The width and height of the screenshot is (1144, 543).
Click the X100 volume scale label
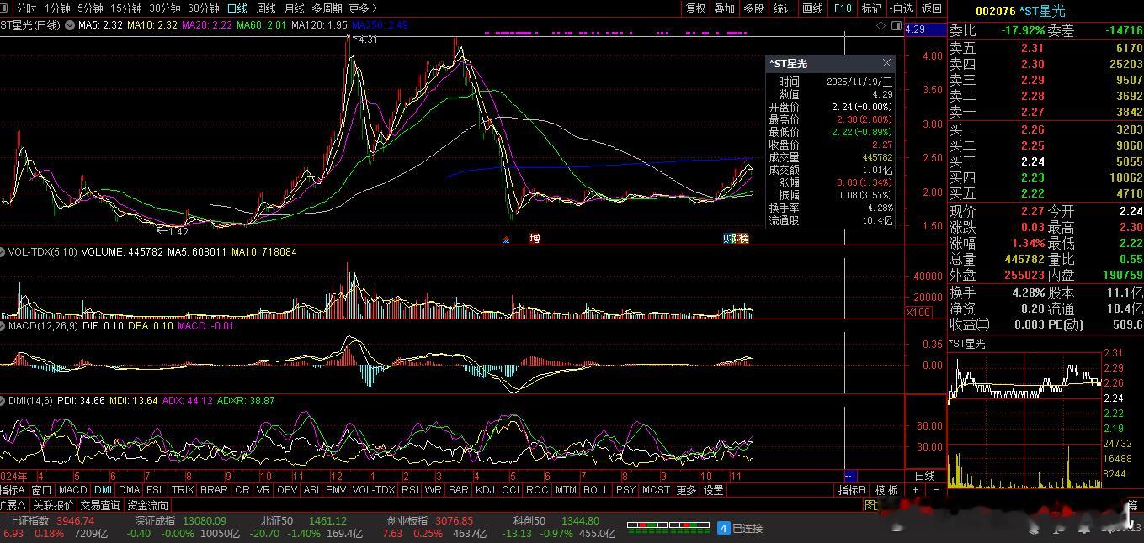point(918,313)
